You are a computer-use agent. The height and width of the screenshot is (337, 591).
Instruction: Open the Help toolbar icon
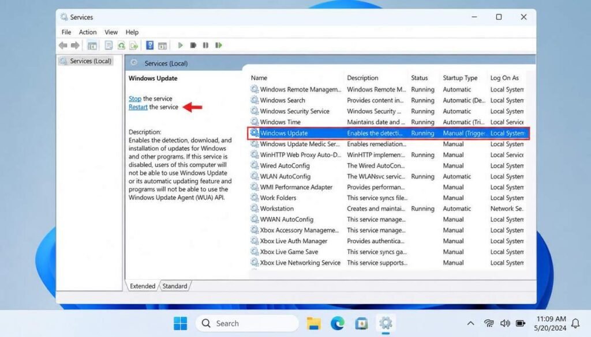click(150, 46)
